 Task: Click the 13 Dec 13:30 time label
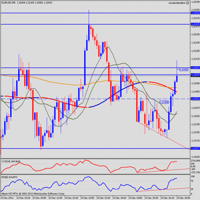point(103,198)
